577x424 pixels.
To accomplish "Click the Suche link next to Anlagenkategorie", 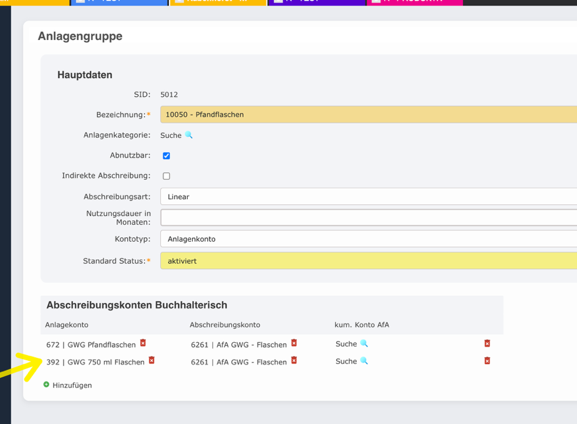I will [x=172, y=135].
